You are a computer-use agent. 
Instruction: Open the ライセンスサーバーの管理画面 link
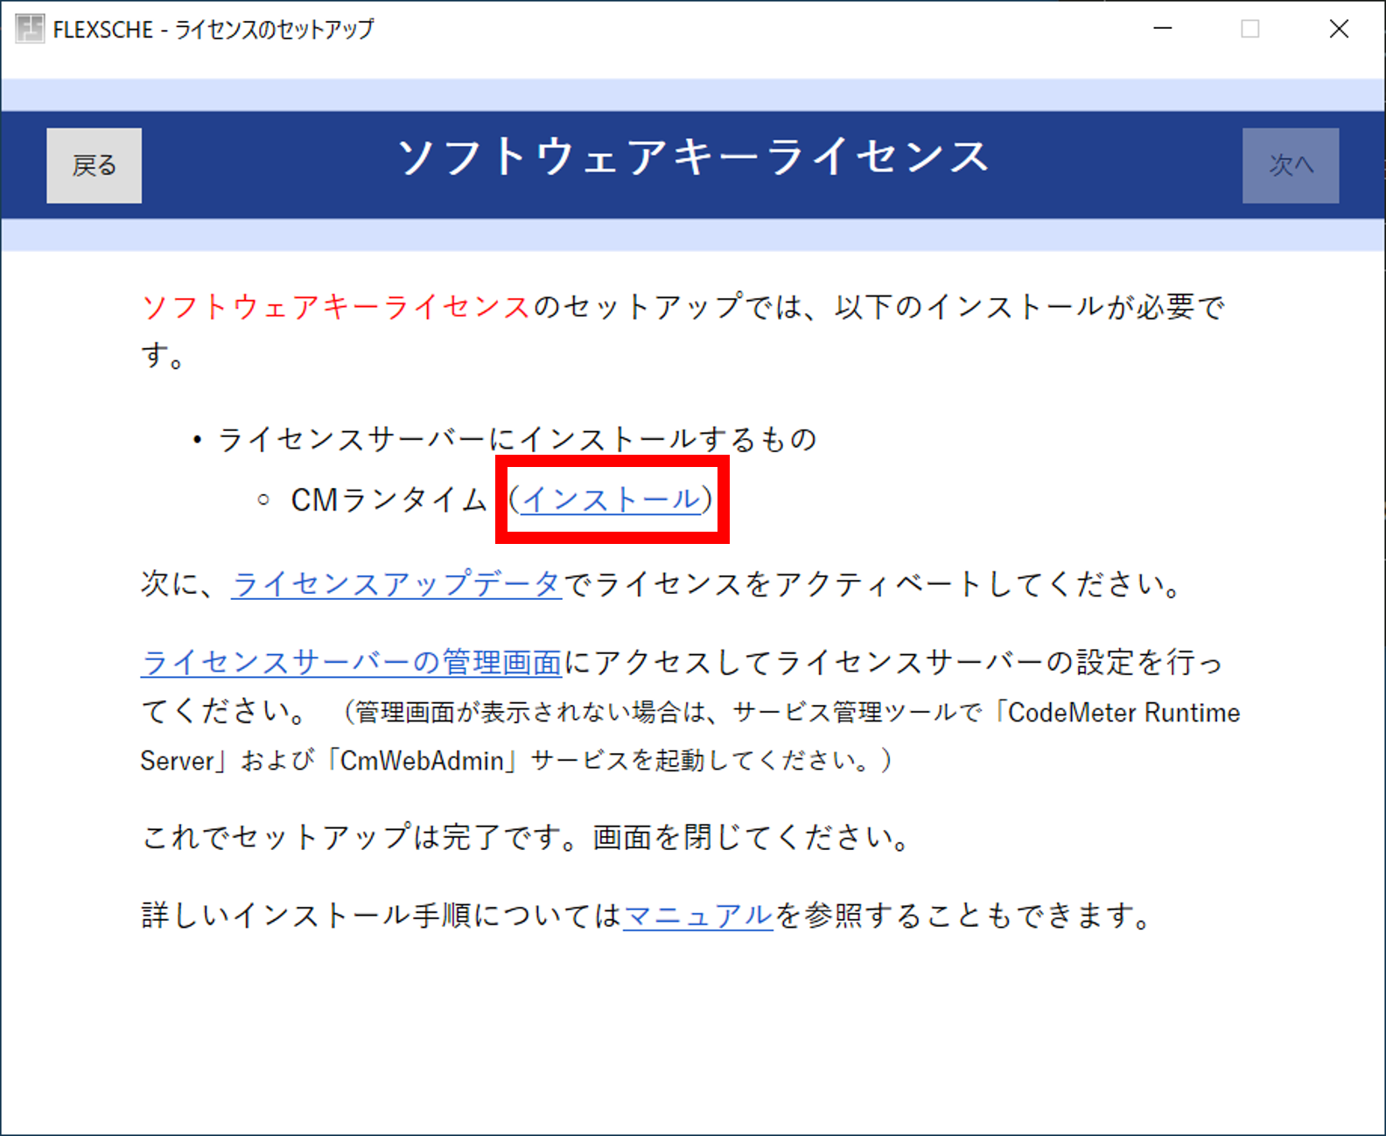pos(351,663)
